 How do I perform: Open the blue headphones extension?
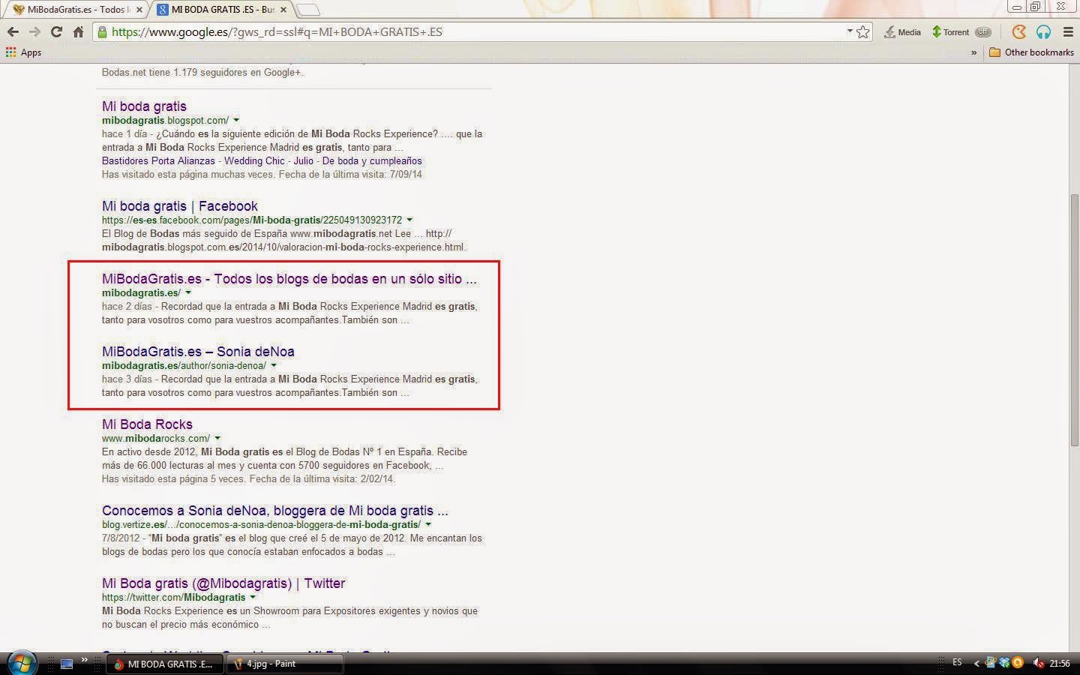(x=1043, y=32)
